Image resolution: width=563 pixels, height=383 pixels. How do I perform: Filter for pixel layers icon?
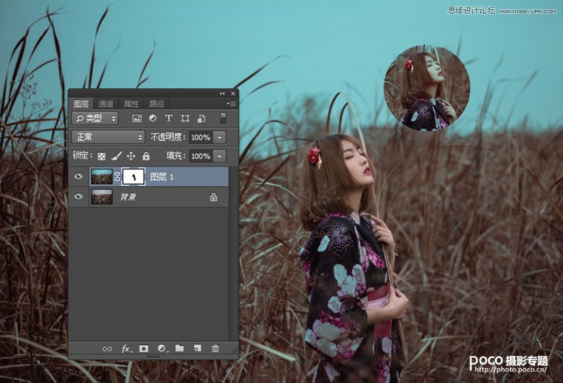(137, 119)
